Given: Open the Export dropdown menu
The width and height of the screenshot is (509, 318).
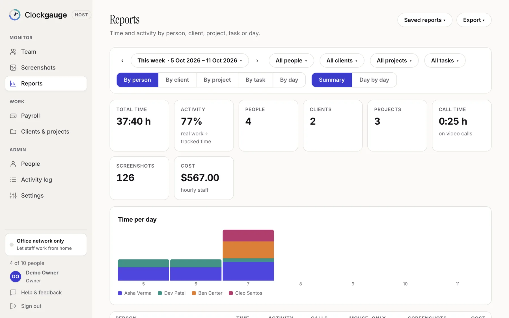Looking at the screenshot, I should pos(474,20).
